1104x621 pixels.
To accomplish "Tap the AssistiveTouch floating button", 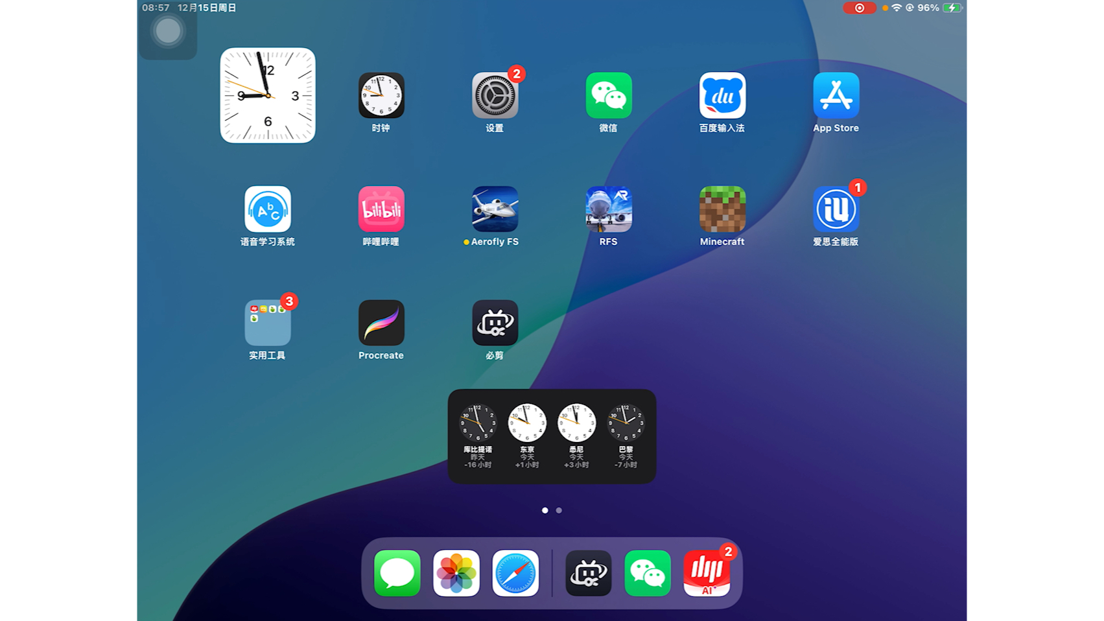I will (168, 31).
